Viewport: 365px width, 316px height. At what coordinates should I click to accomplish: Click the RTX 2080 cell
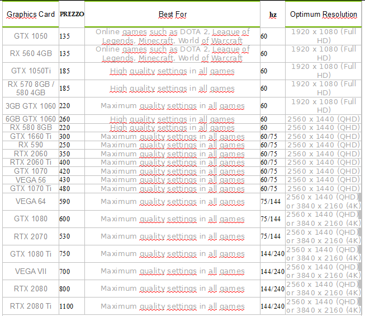[31, 289]
